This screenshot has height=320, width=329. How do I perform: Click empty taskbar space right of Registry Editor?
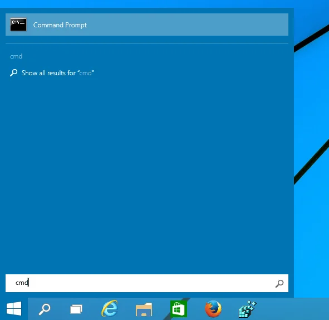click(294, 309)
